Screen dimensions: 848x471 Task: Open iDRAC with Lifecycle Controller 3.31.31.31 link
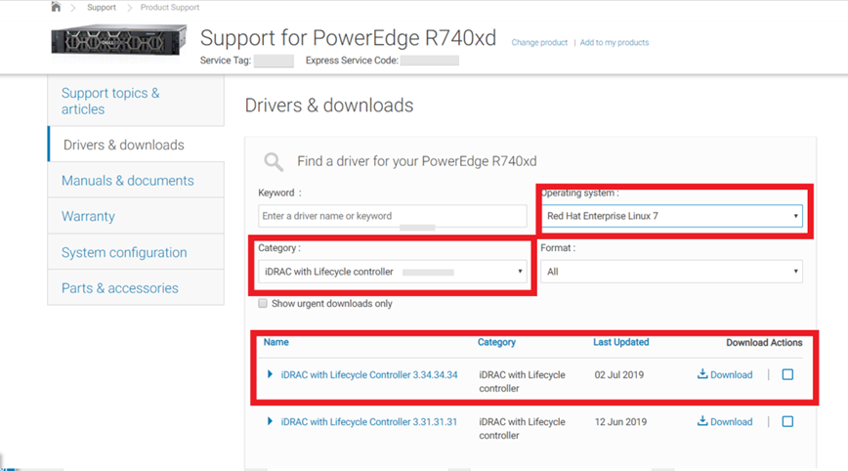click(x=369, y=422)
